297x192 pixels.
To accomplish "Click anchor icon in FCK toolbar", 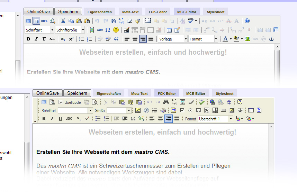I will tap(229, 102).
